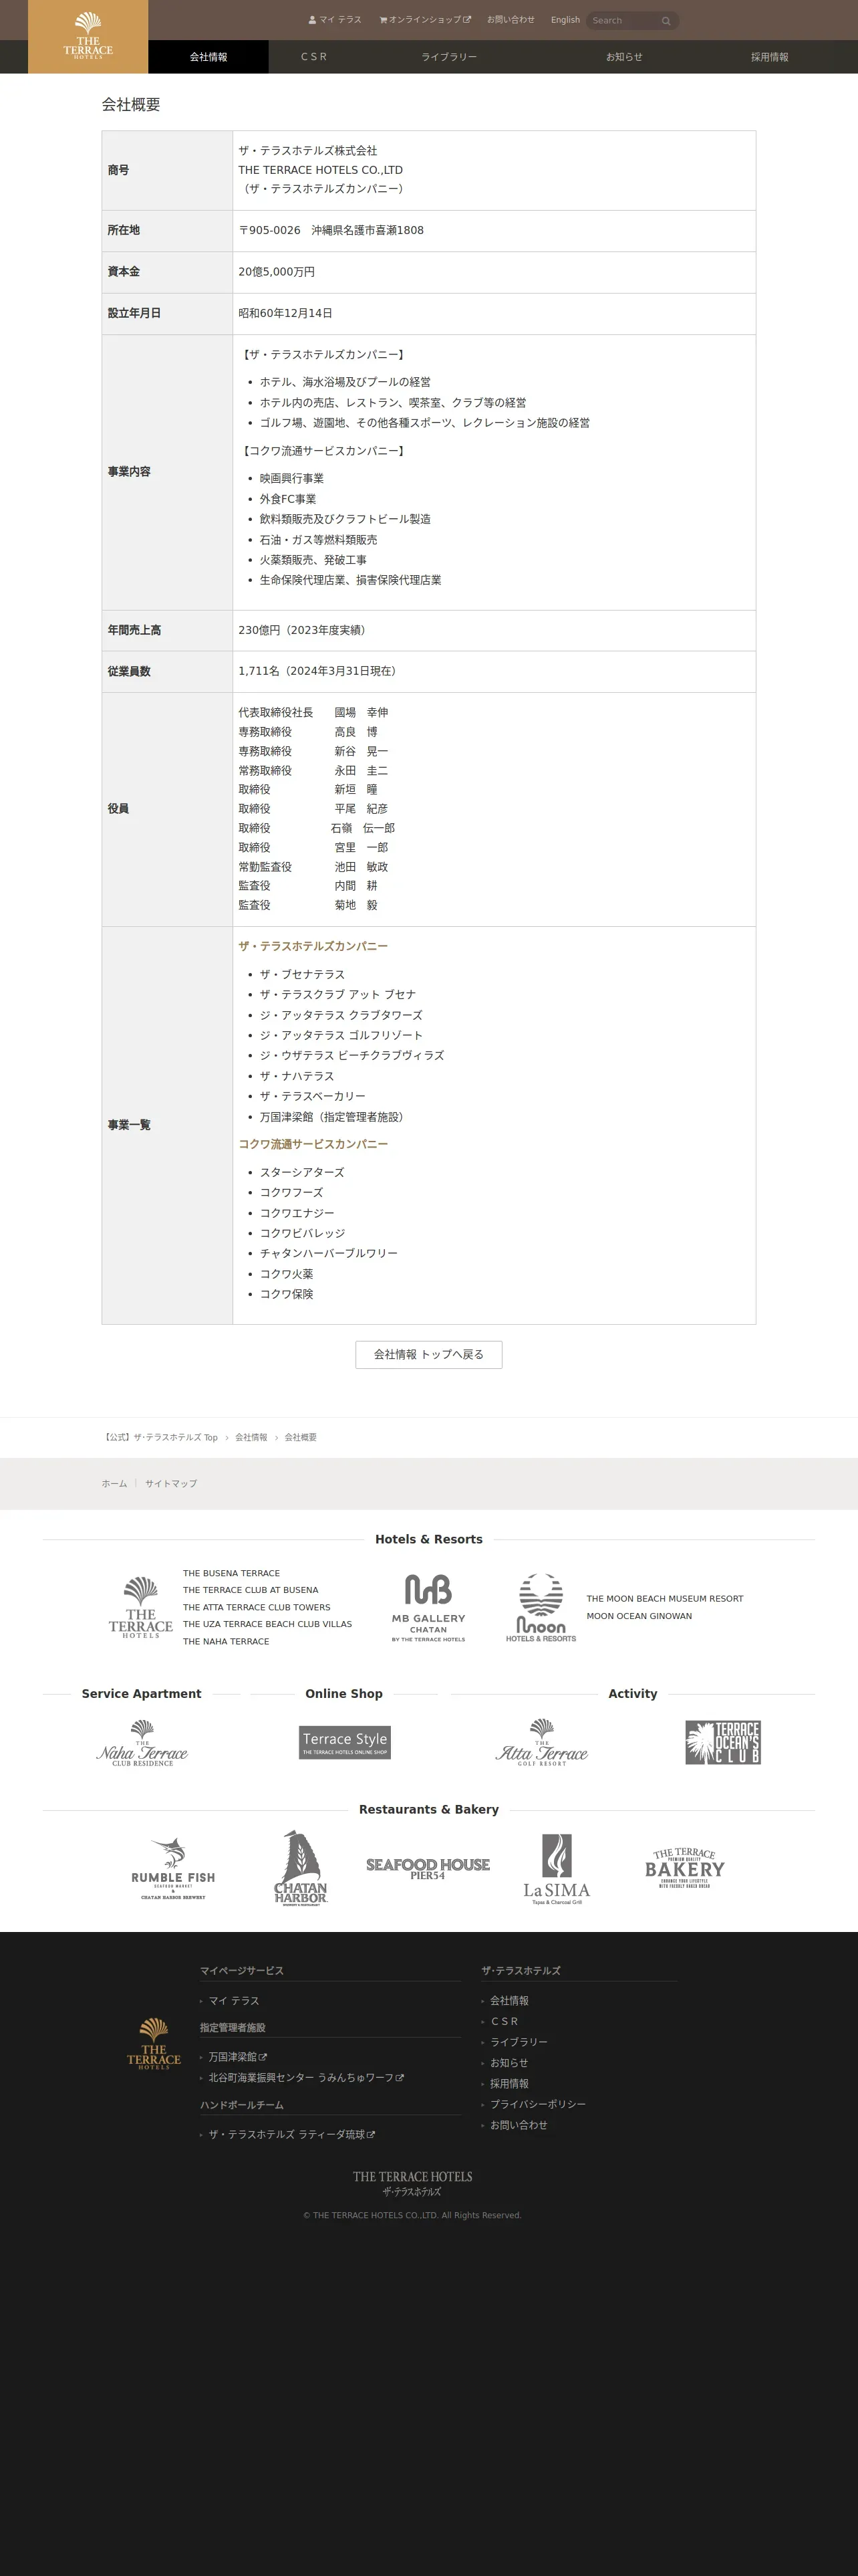This screenshot has height=2576, width=858.
Task: Click the MB Gallery Chatan logo
Action: coord(428,1608)
